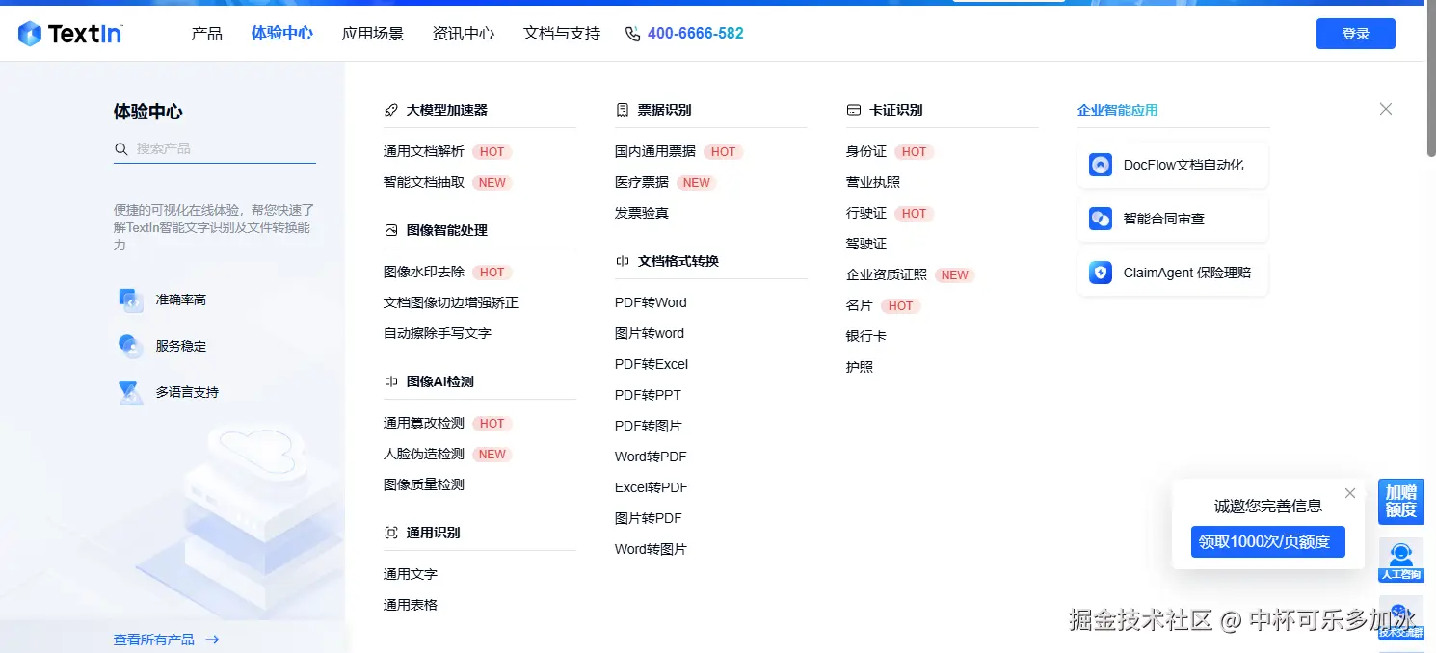Image resolution: width=1436 pixels, height=653 pixels.
Task: Open 营业执照 recognition product
Action: [873, 183]
